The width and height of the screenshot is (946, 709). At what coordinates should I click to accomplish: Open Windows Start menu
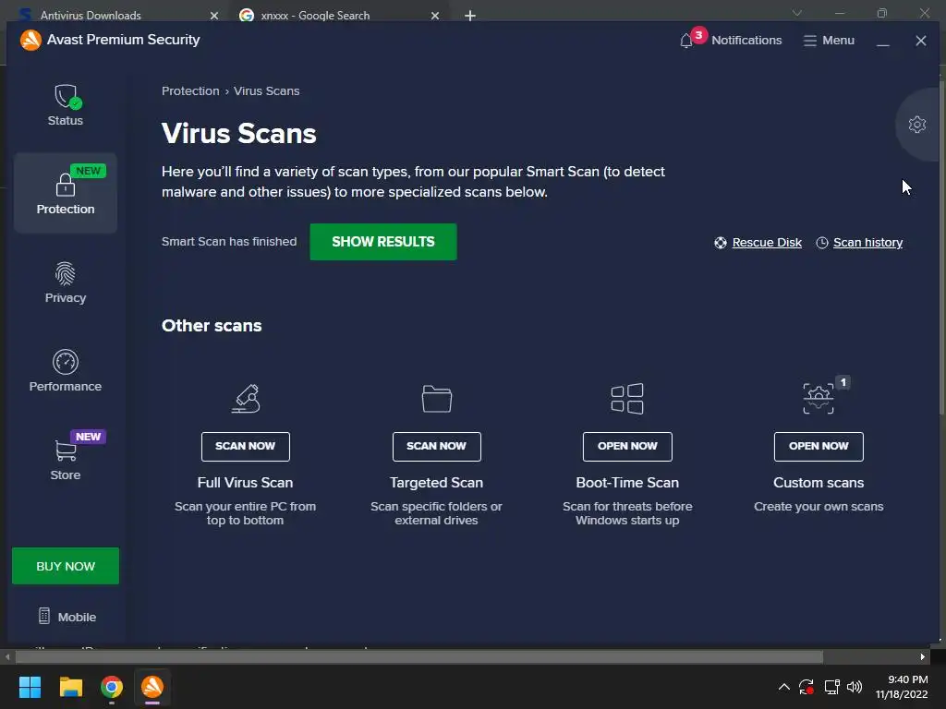(x=30, y=687)
